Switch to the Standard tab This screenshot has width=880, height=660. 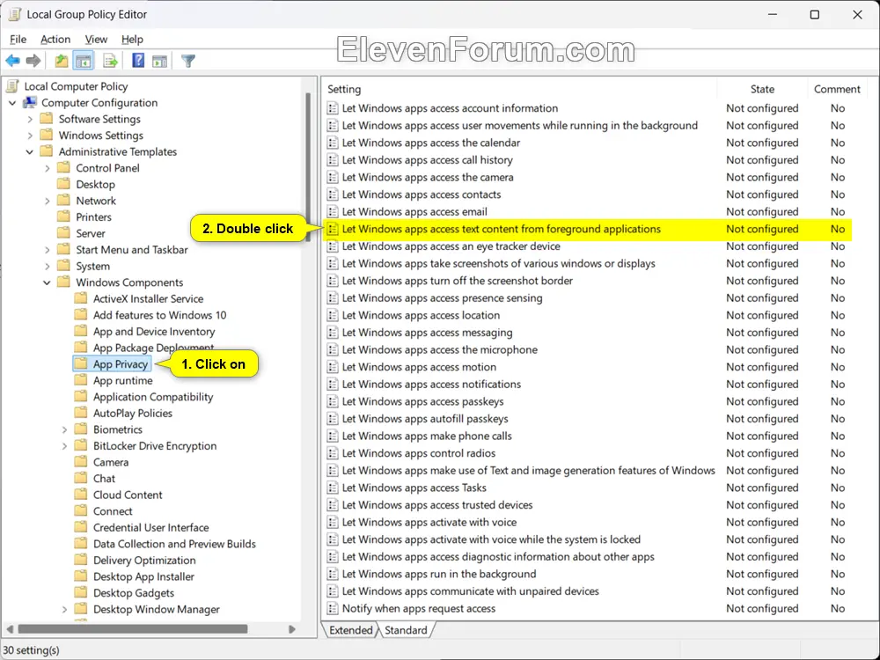pyautogui.click(x=405, y=630)
